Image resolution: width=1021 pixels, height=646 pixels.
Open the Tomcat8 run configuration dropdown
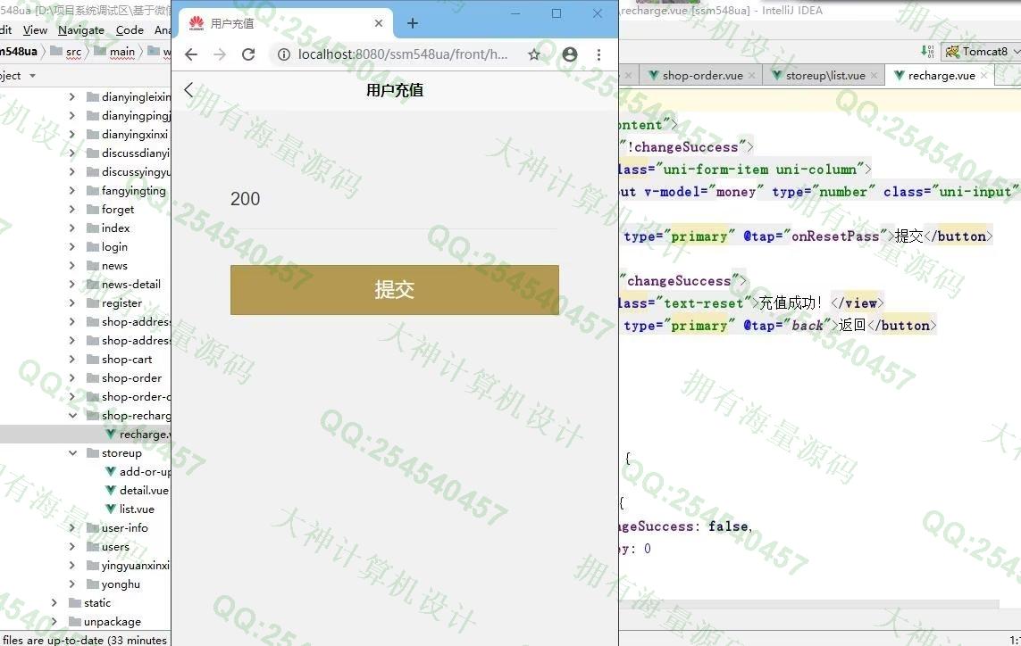point(982,52)
